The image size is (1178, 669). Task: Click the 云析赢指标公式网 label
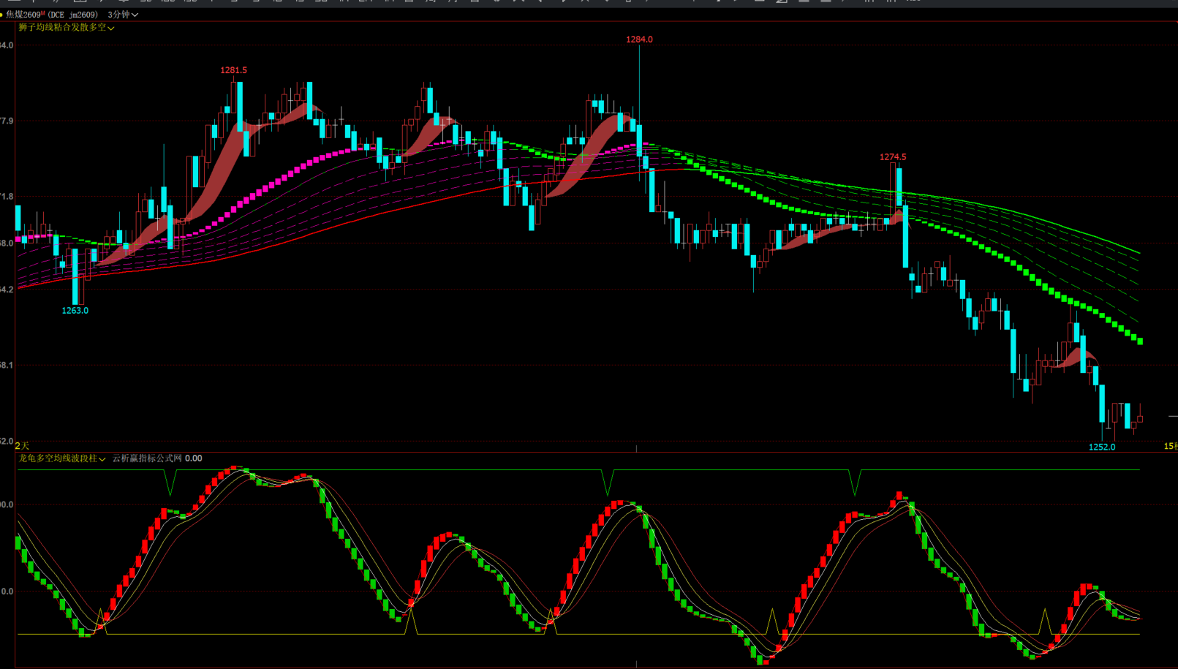(x=146, y=458)
